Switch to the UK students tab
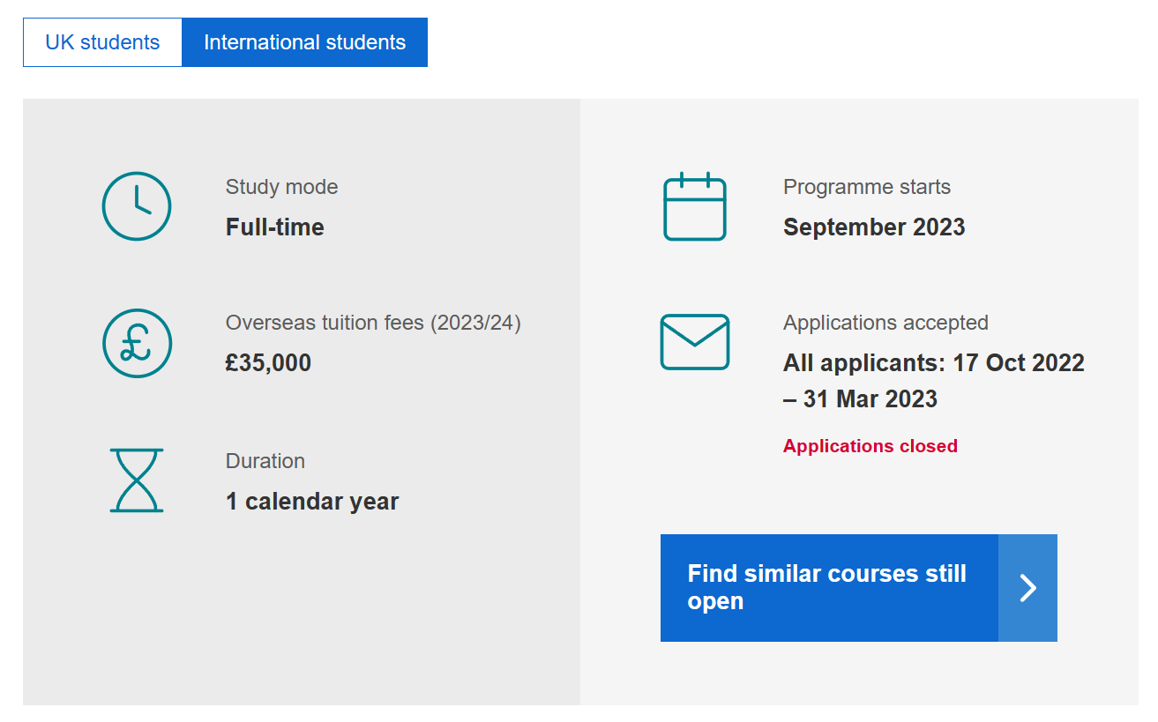The image size is (1158, 722). click(x=102, y=42)
